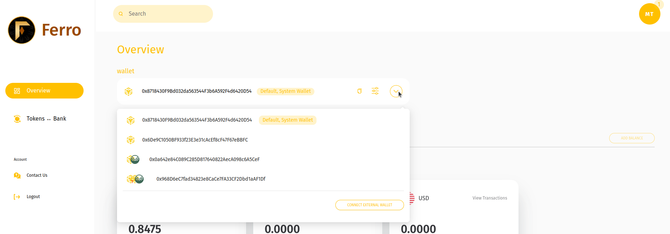Click the Ferro brand name
Viewport: 670px width, 234px height.
62,30
